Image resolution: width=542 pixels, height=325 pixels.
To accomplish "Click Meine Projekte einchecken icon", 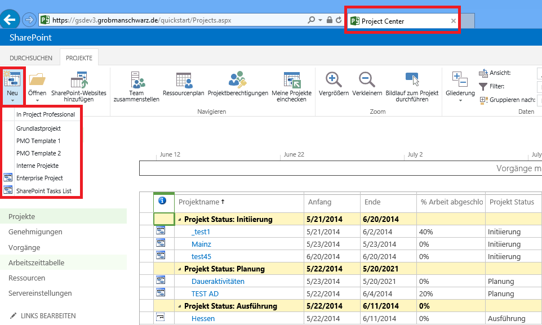I will [x=292, y=80].
